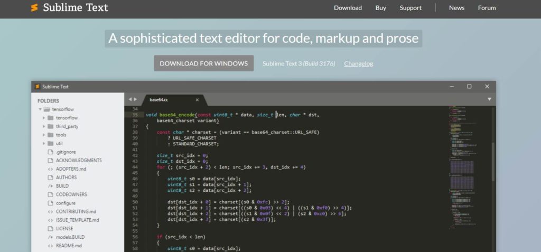
Task: Click the next tab arrow
Action: [135, 99]
